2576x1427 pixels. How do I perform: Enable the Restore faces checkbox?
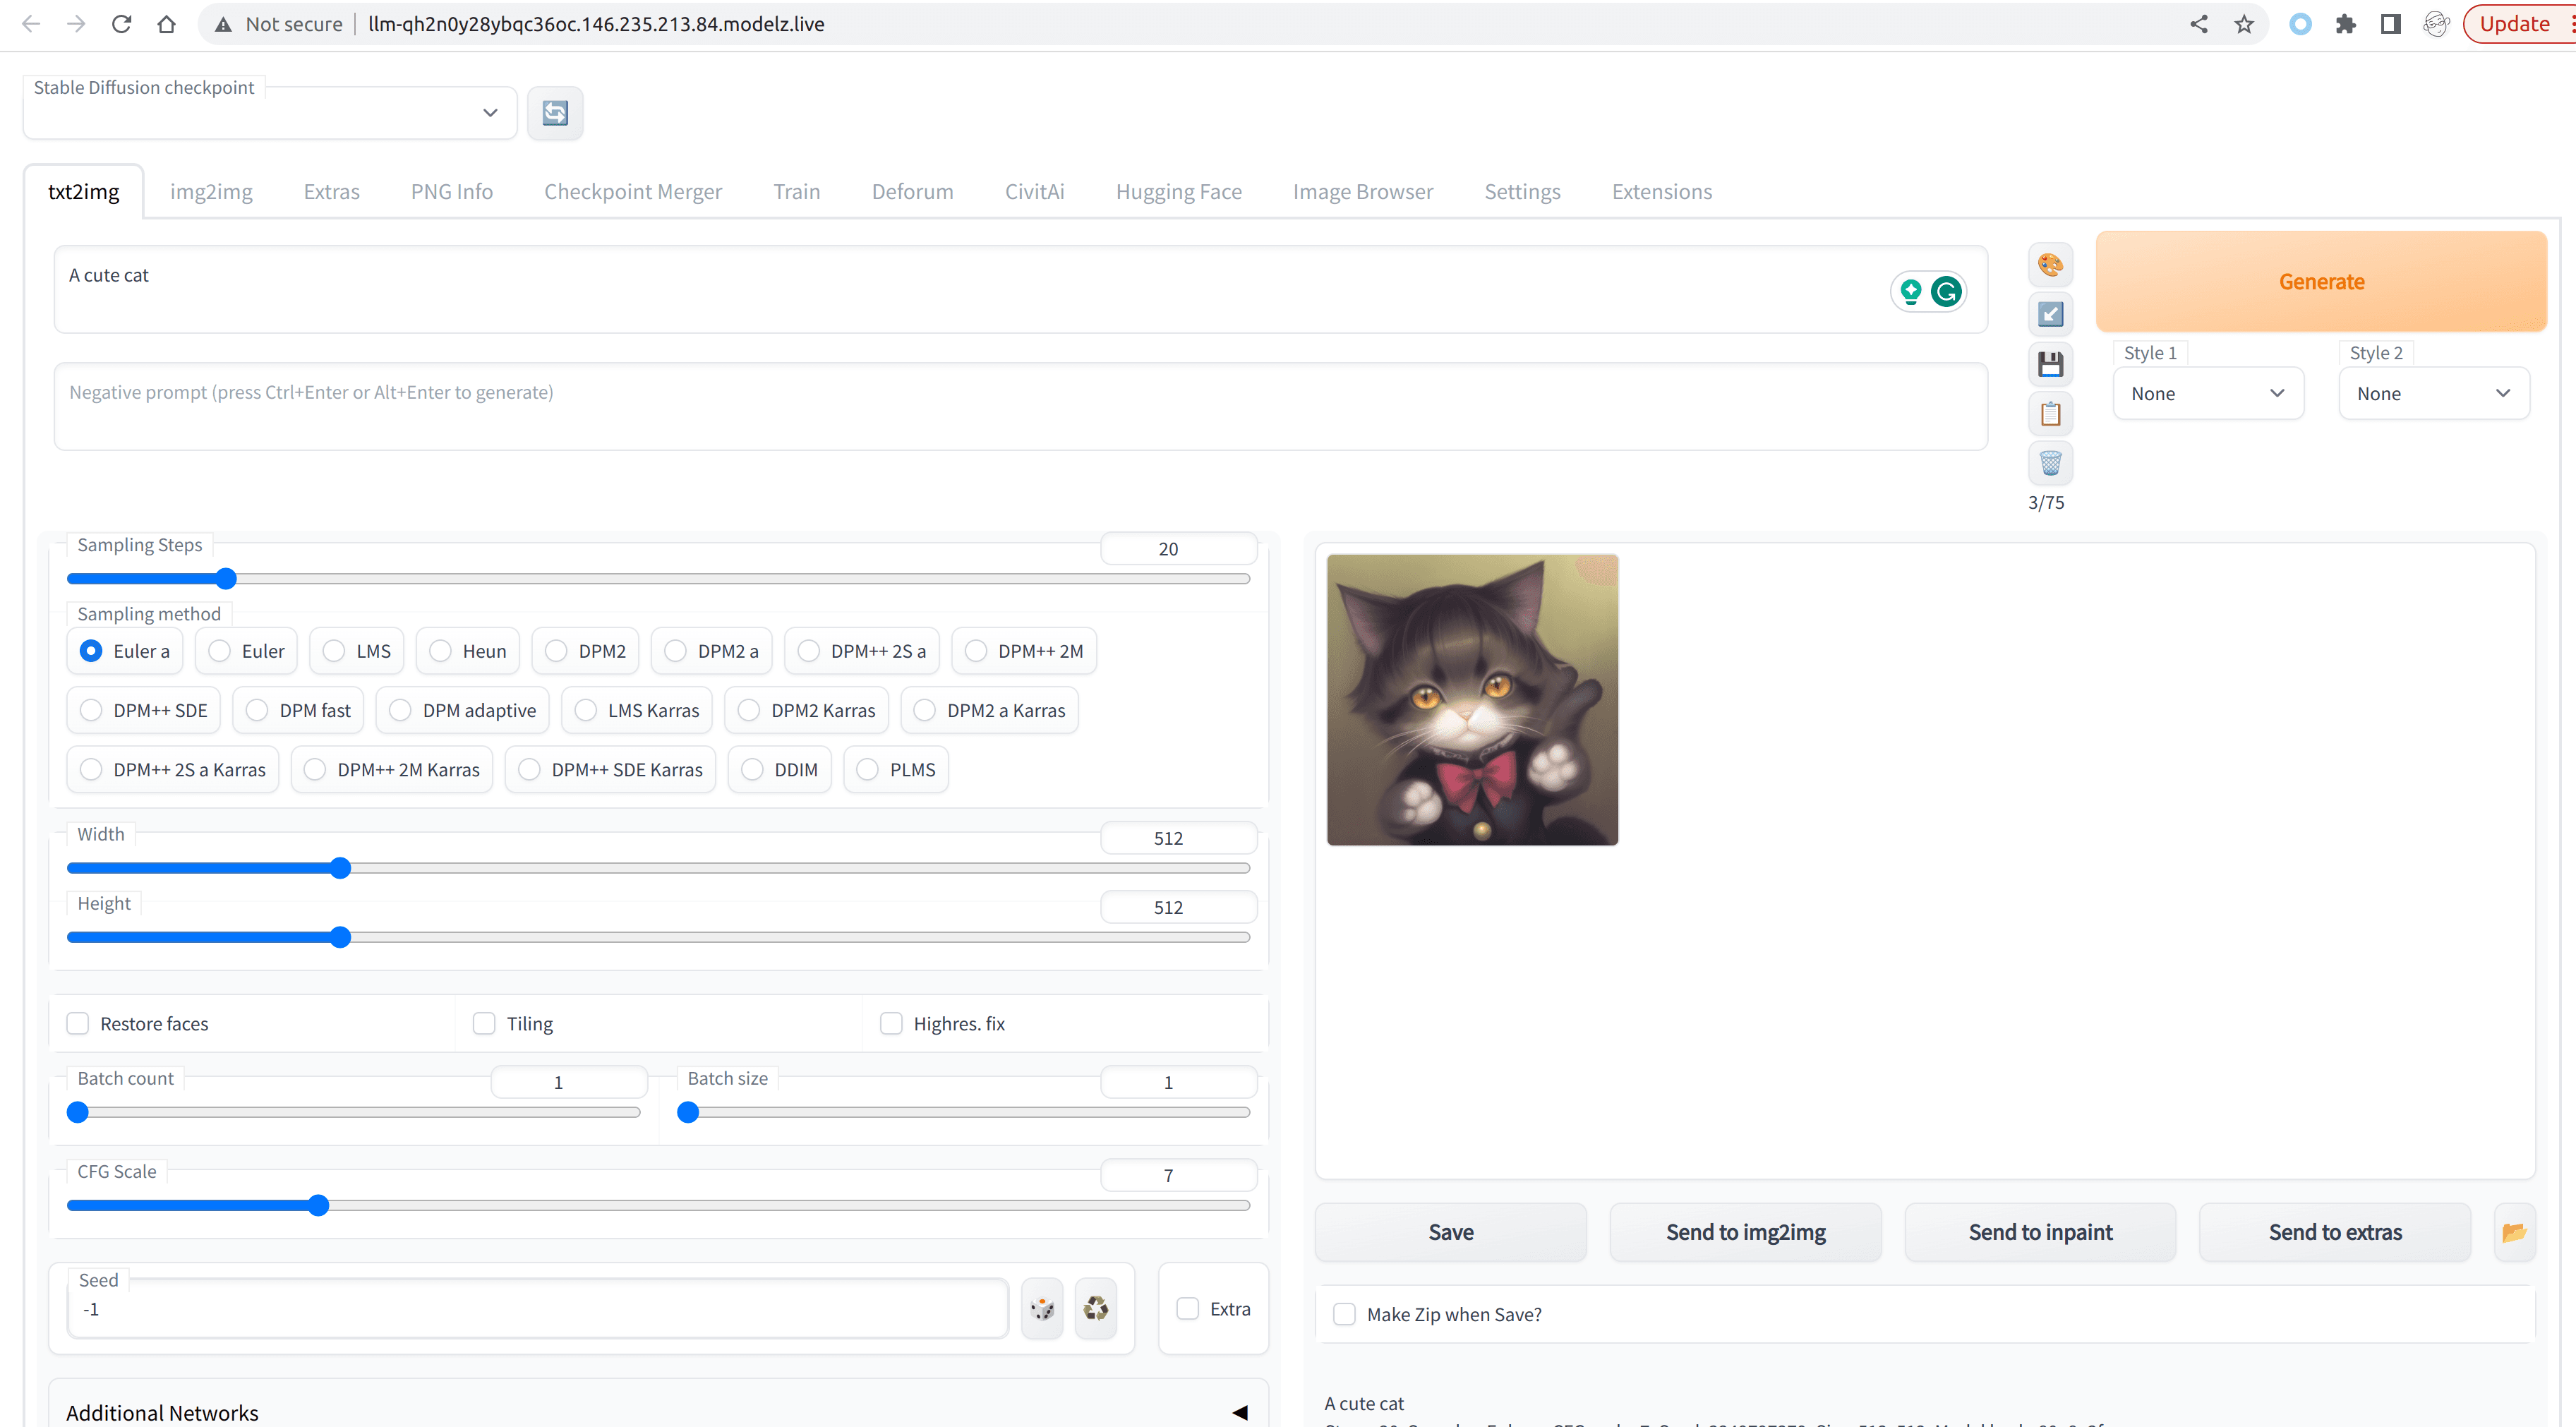point(78,1024)
